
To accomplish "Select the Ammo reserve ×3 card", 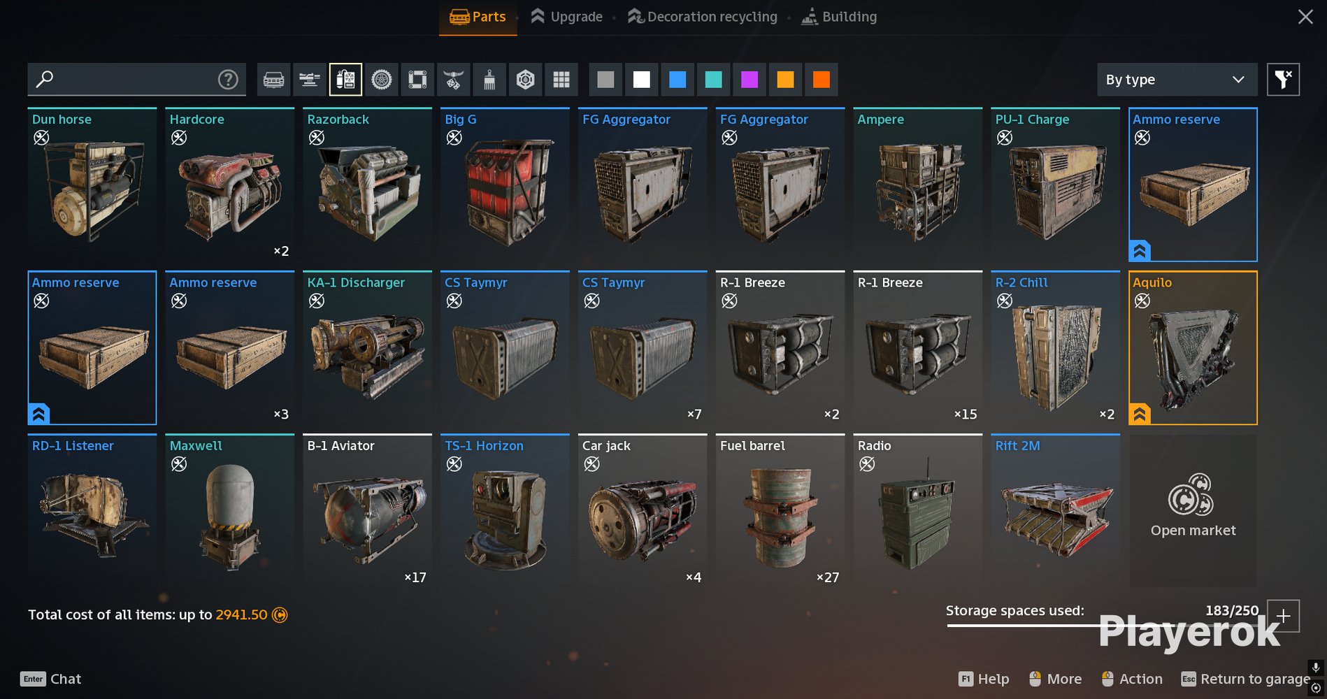I will [x=229, y=347].
